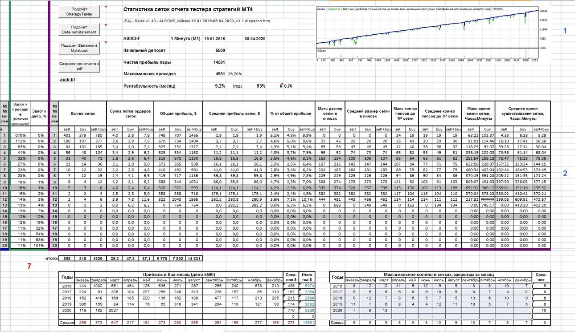Viewport: 575px width, 332px height.
Task: Click the Сохранение отчета в pdf button
Action: 79,66
